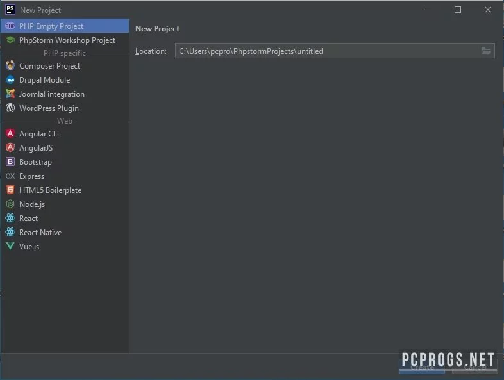Minimize the New Project window
The image size is (504, 380).
point(428,10)
